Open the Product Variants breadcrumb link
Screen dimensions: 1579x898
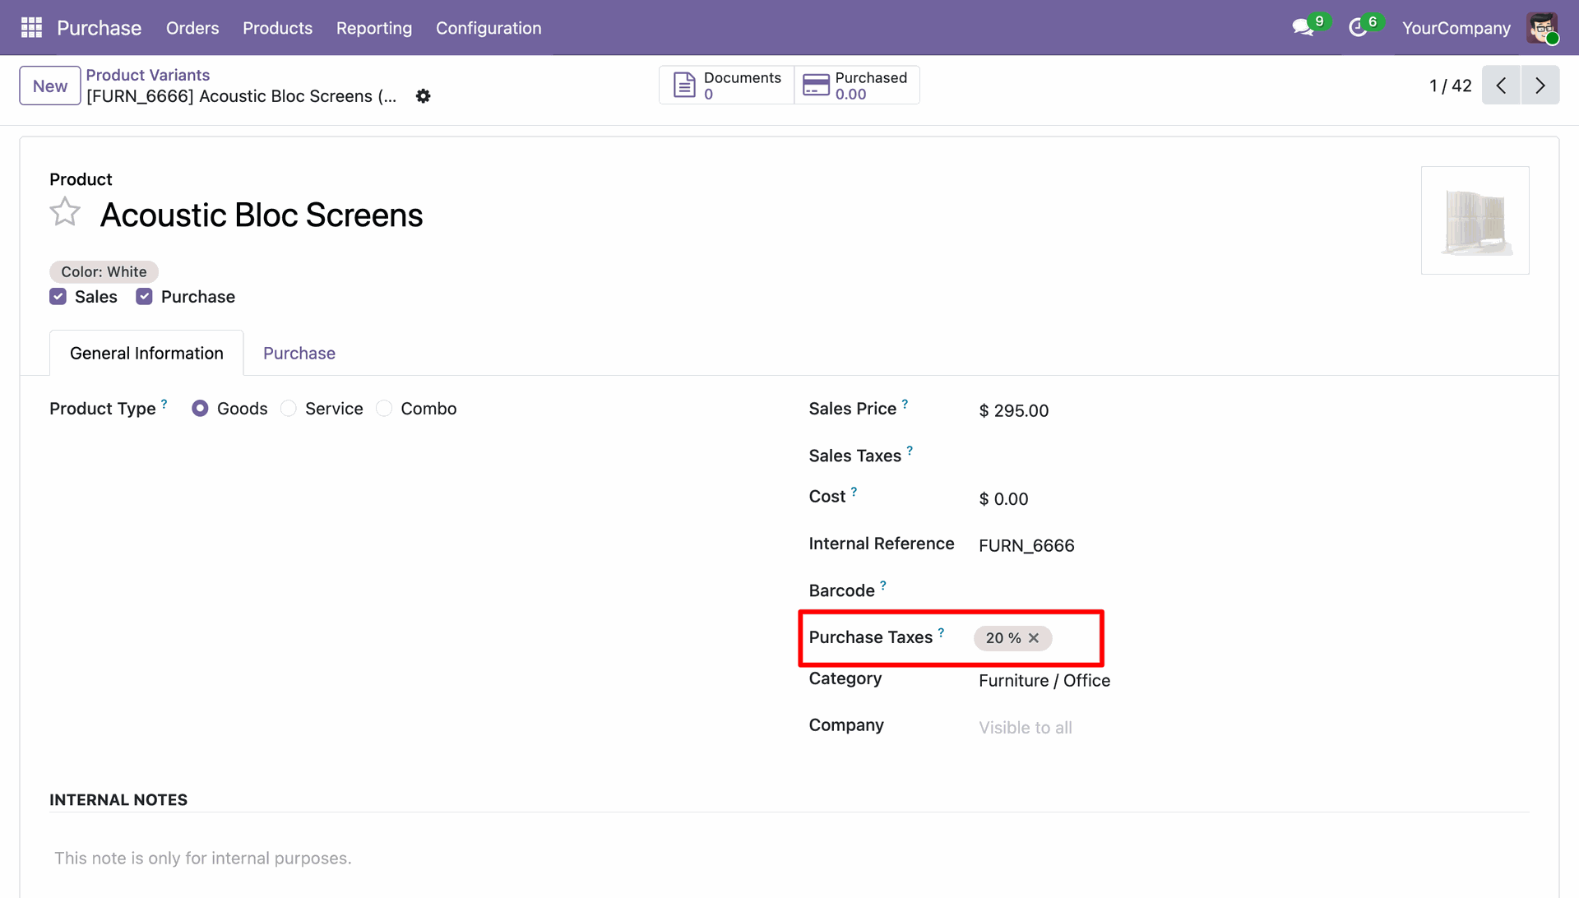pyautogui.click(x=148, y=75)
